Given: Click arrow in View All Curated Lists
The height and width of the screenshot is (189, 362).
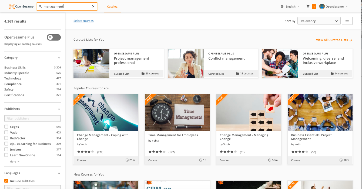Looking at the screenshot, I should (351, 40).
